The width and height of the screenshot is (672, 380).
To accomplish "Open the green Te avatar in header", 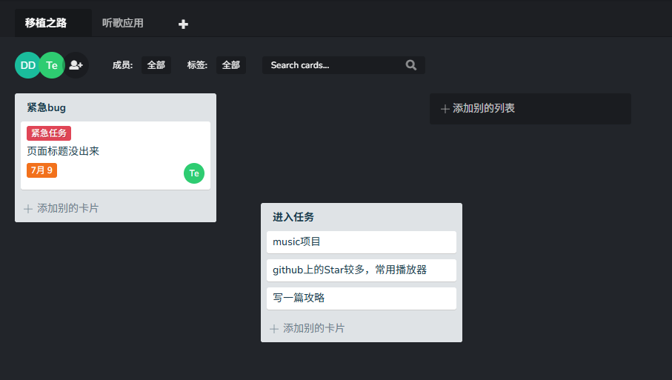I will (x=52, y=65).
